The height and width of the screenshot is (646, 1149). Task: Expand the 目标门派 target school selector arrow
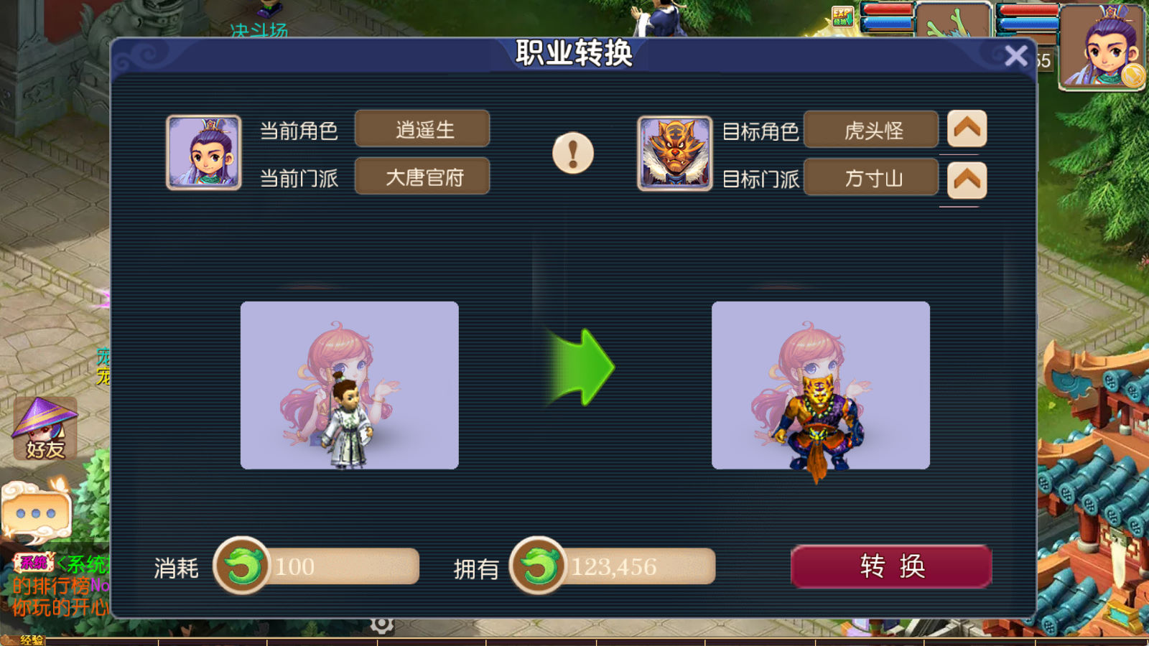tap(967, 179)
